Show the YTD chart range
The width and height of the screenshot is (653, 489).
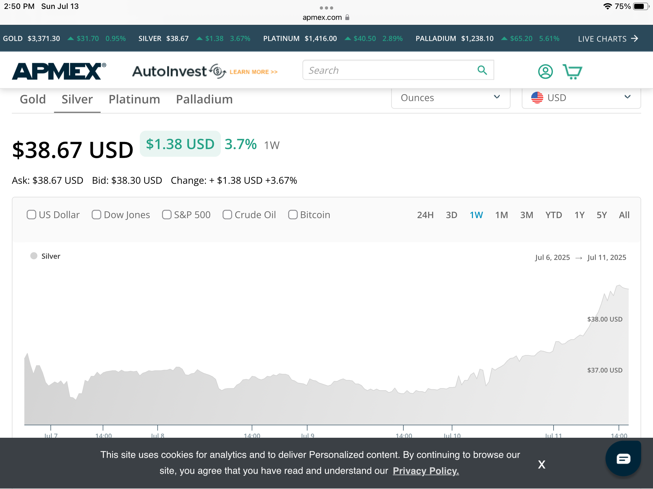[554, 215]
